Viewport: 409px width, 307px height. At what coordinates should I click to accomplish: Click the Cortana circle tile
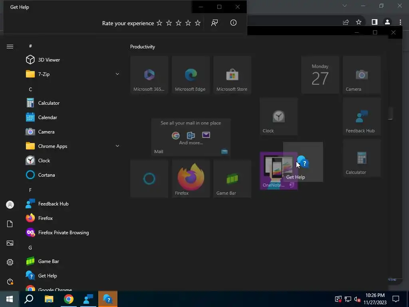tap(149, 179)
